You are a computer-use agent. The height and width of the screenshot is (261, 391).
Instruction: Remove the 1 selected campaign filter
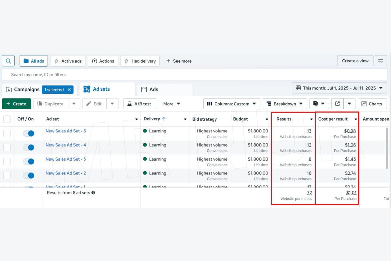(69, 90)
